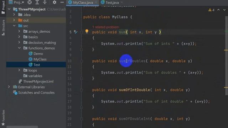
Task: Expand the out folder
Action: pyautogui.click(x=14, y=20)
